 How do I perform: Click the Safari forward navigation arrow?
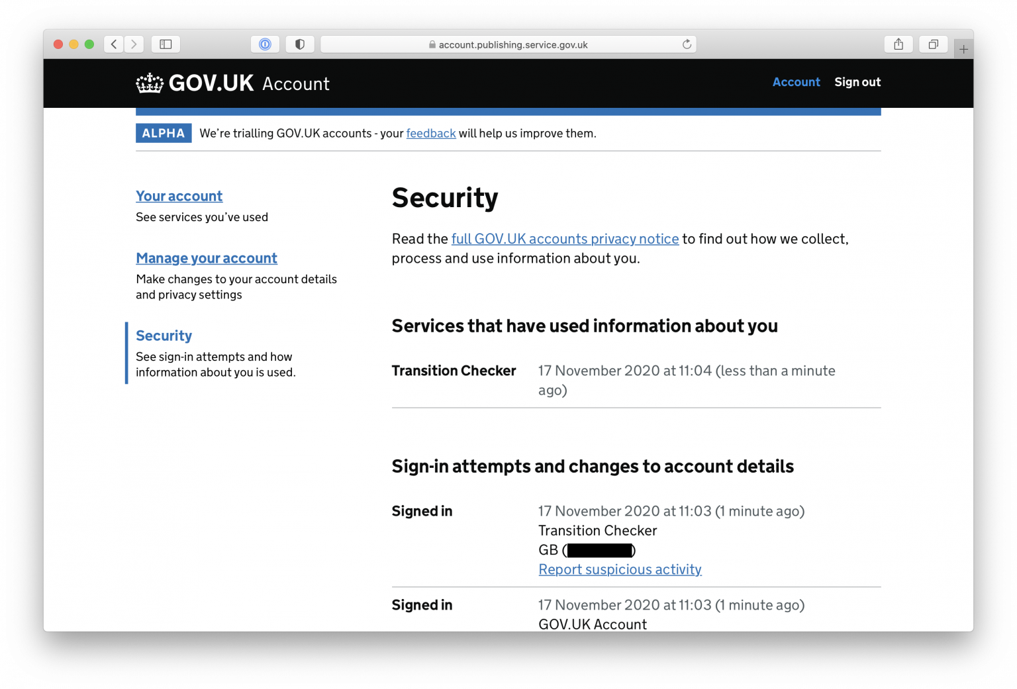(134, 44)
